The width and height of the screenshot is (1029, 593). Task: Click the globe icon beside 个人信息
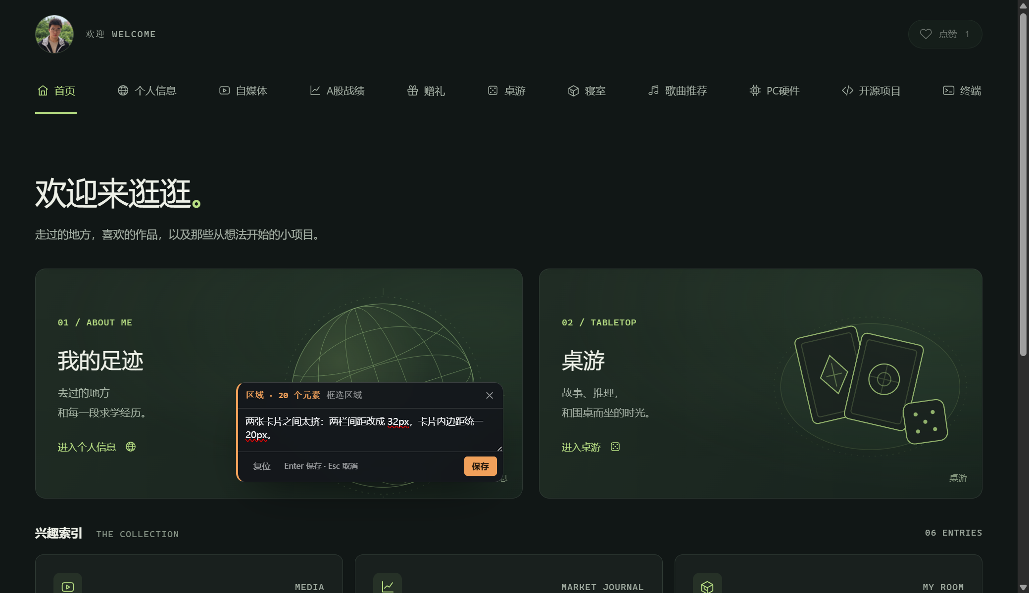pos(123,91)
